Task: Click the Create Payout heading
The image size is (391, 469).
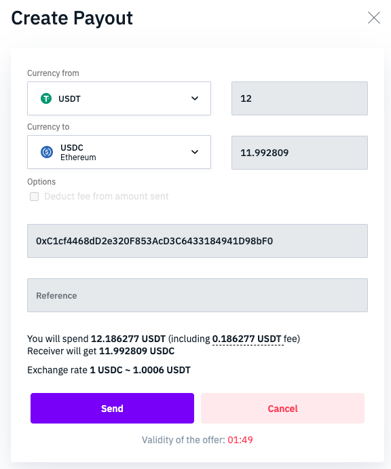Action: 72,18
